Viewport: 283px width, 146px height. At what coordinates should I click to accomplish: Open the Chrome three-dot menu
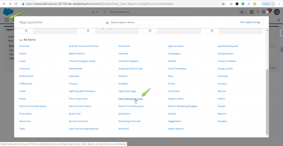pos(279,4)
